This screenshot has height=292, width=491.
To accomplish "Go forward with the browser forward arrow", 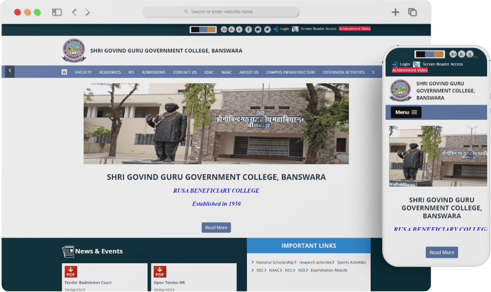I will [x=87, y=12].
